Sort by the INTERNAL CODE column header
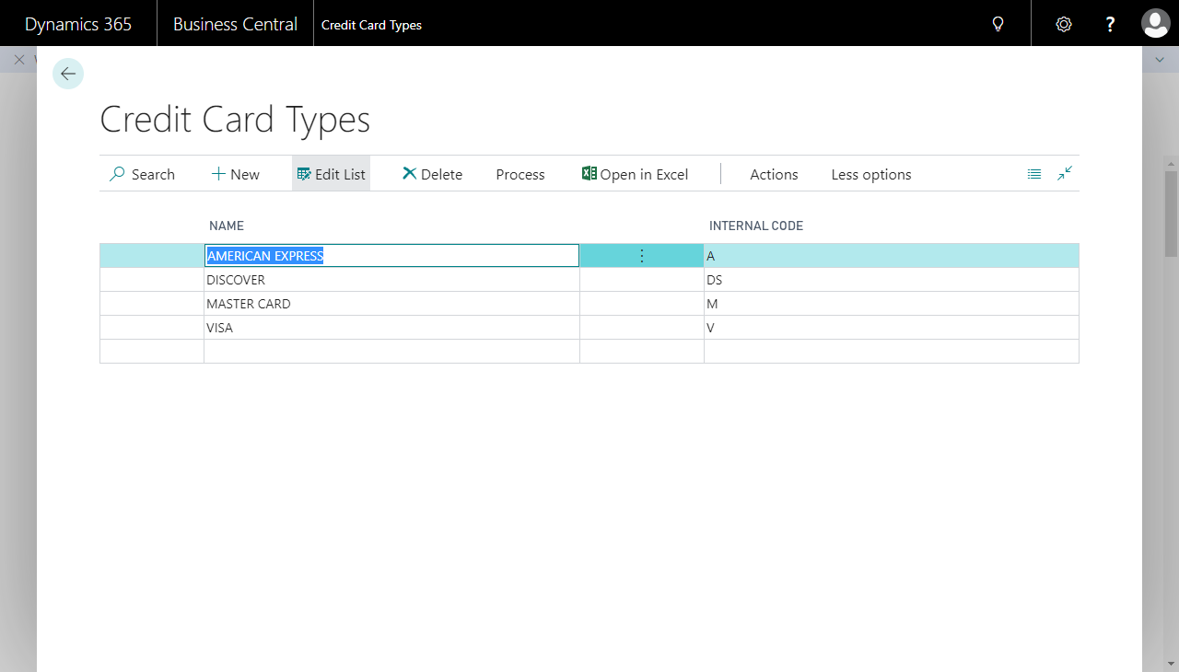The image size is (1179, 672). tap(756, 226)
